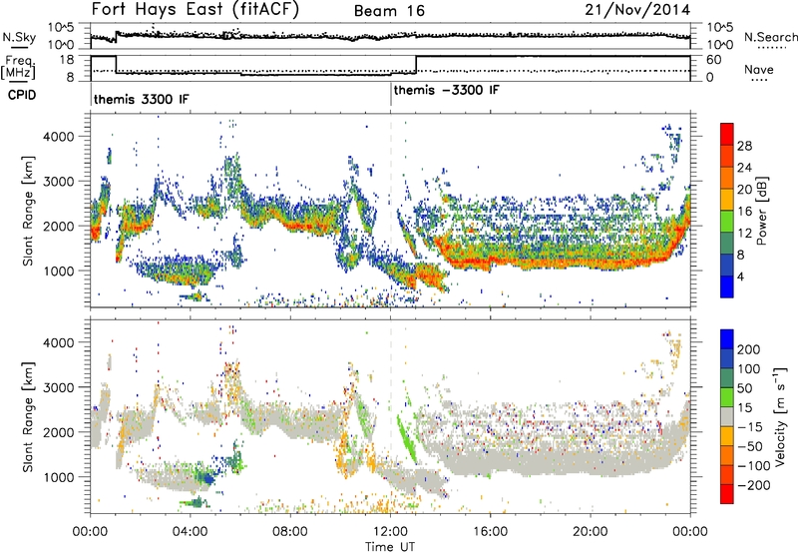The width and height of the screenshot is (798, 553).
Task: Select the '16' value on Power colorbar
Action: [744, 212]
